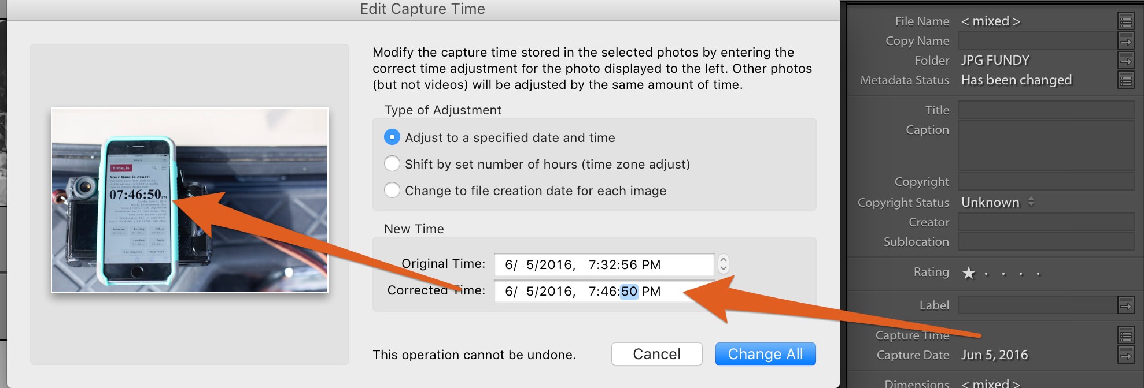Click the arrow icon beside Copy Name
1144x388 pixels.
(x=1125, y=41)
